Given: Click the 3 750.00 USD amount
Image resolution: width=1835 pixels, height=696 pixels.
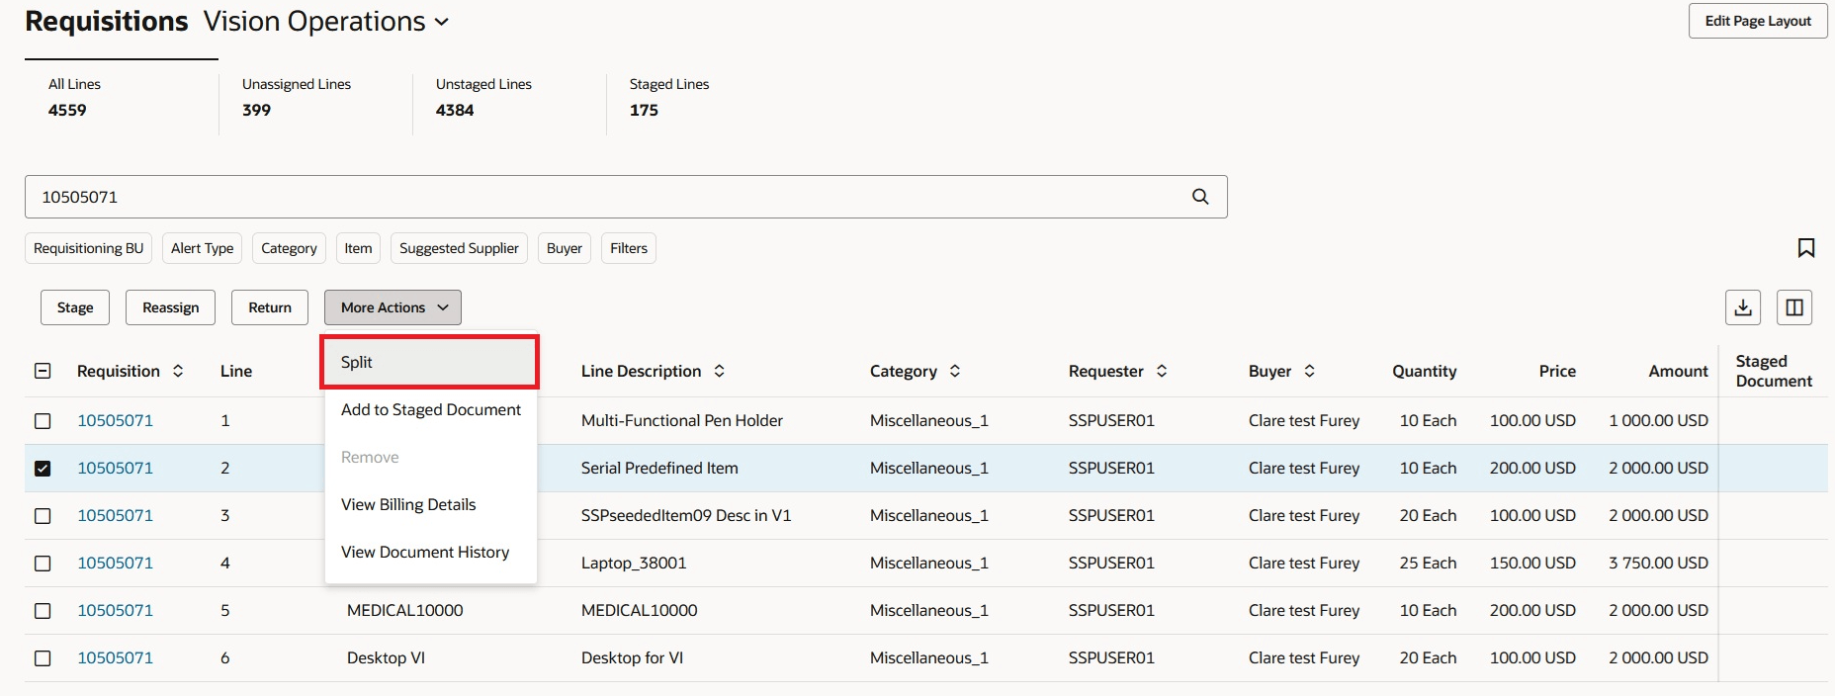Looking at the screenshot, I should (1658, 563).
